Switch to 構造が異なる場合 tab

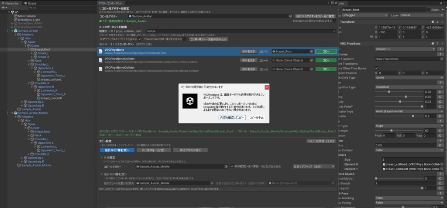tap(190, 150)
